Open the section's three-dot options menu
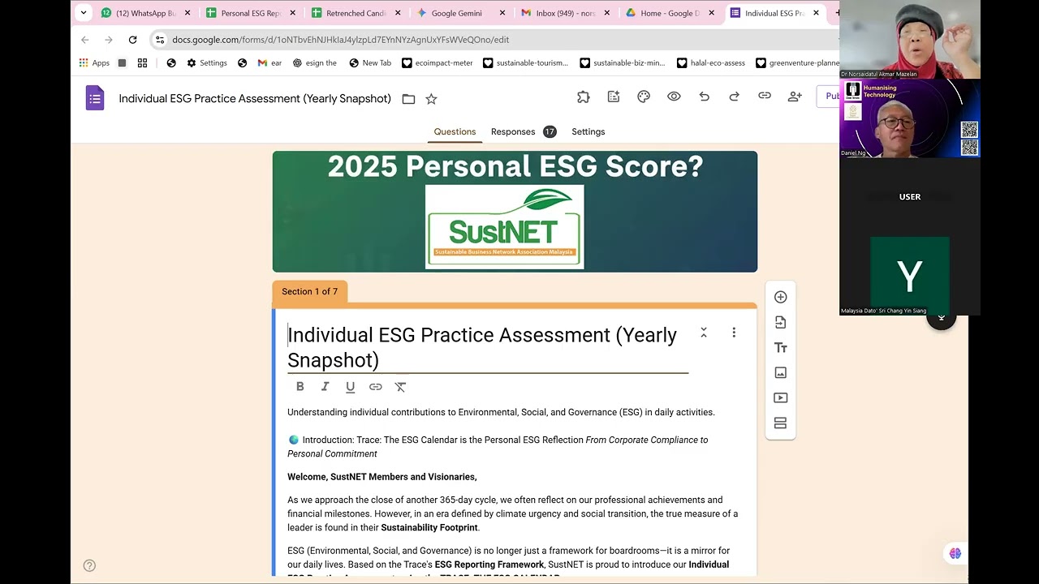 point(734,333)
